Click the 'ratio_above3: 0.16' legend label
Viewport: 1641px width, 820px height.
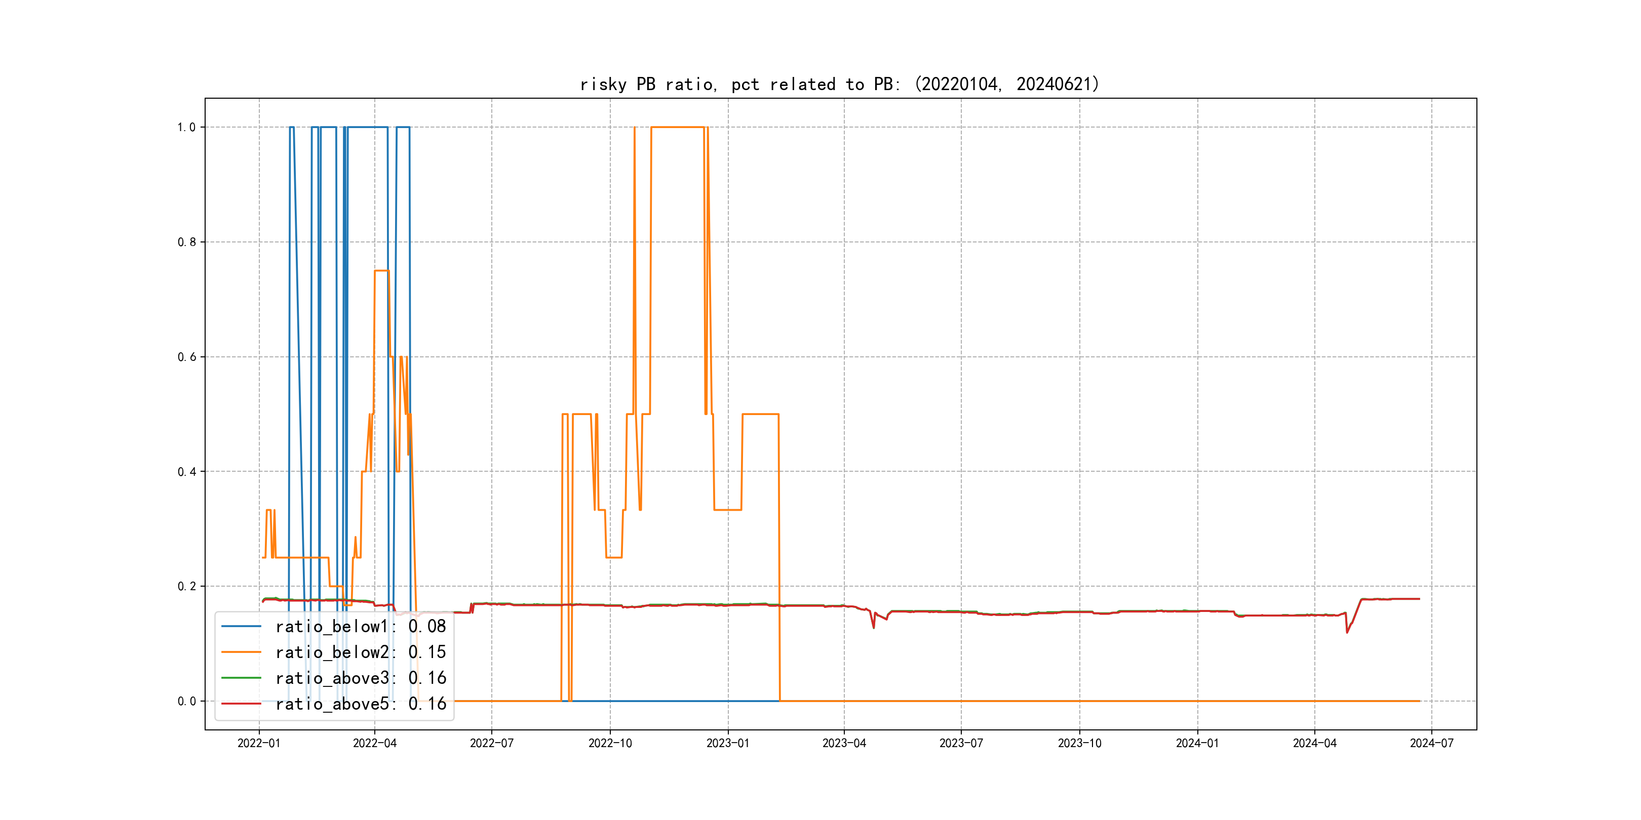tap(361, 678)
